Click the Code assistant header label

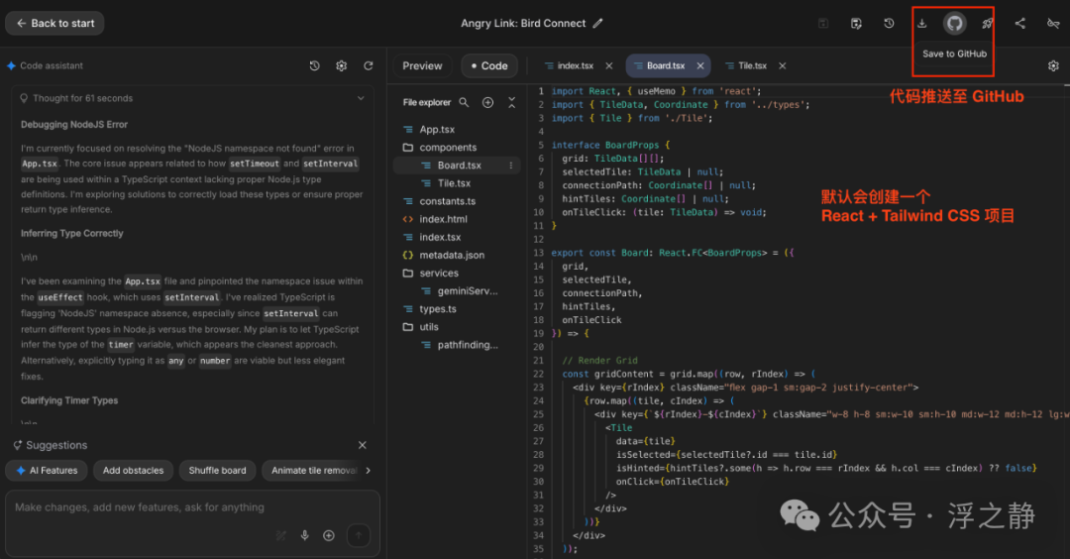coord(52,65)
